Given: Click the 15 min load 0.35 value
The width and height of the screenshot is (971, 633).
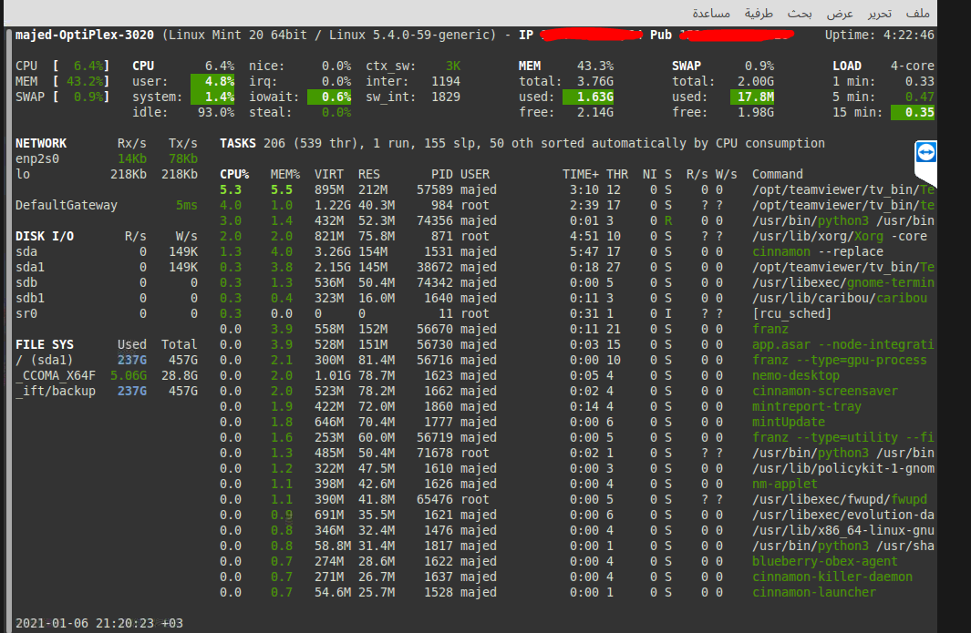Looking at the screenshot, I should [x=913, y=113].
